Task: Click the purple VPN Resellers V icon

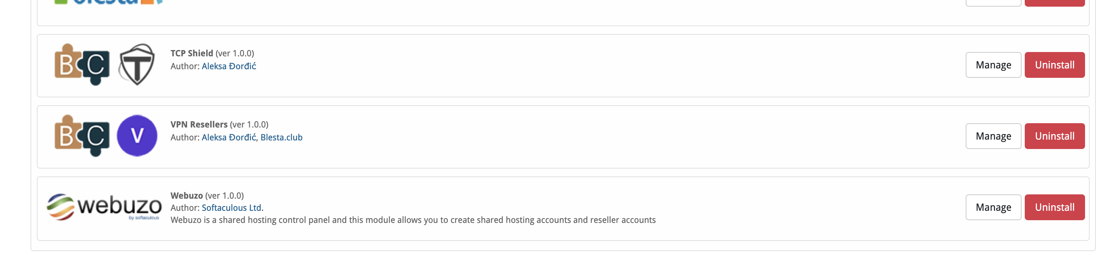Action: coord(137,136)
